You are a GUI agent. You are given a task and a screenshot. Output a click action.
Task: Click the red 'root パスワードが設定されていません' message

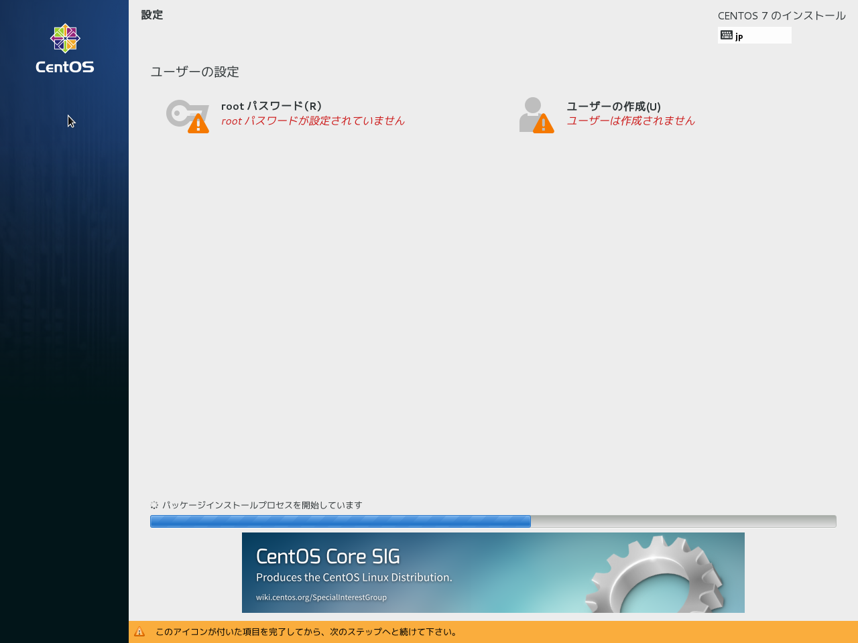313,121
